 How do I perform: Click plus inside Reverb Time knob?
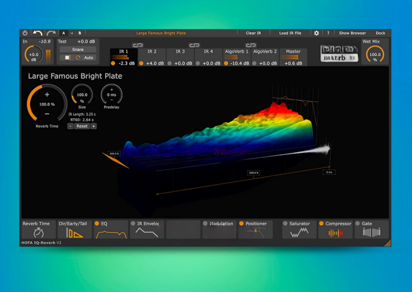[x=47, y=94]
